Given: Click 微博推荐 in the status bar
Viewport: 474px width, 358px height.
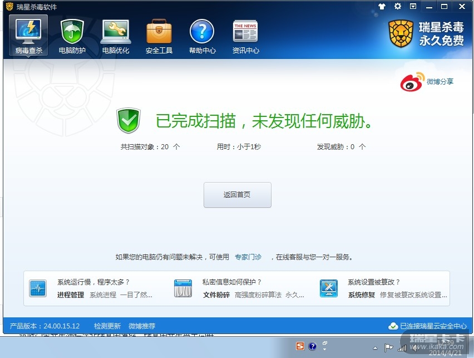Looking at the screenshot, I should [x=142, y=326].
